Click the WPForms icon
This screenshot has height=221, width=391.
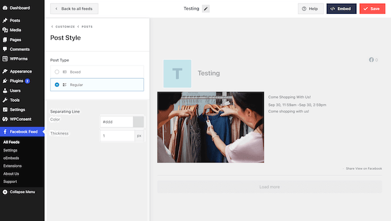5,59
